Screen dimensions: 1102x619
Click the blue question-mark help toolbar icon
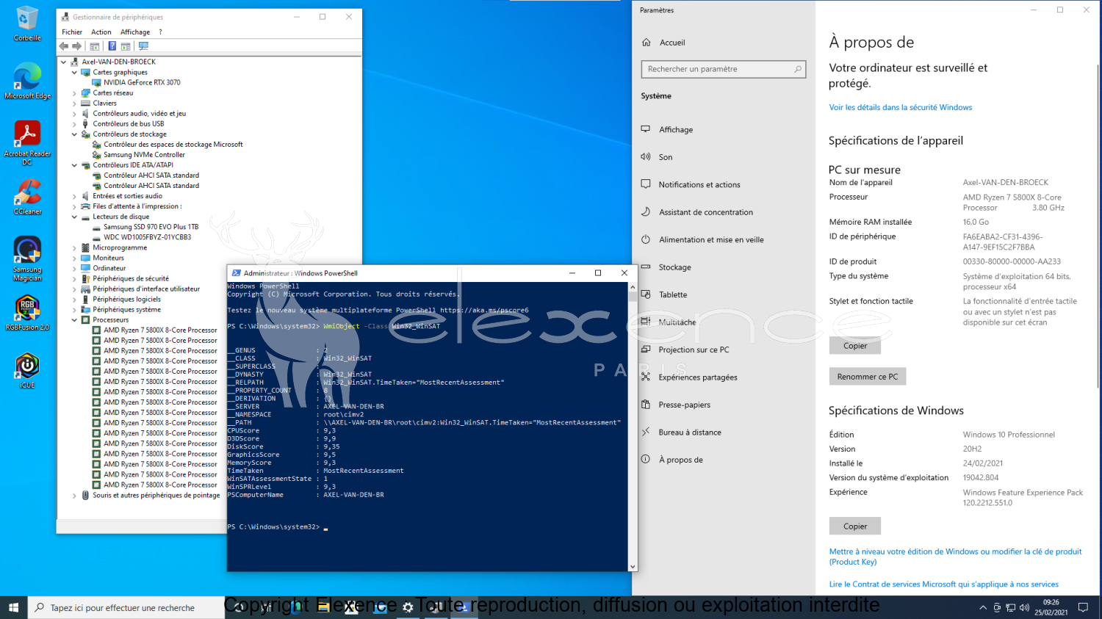click(112, 46)
